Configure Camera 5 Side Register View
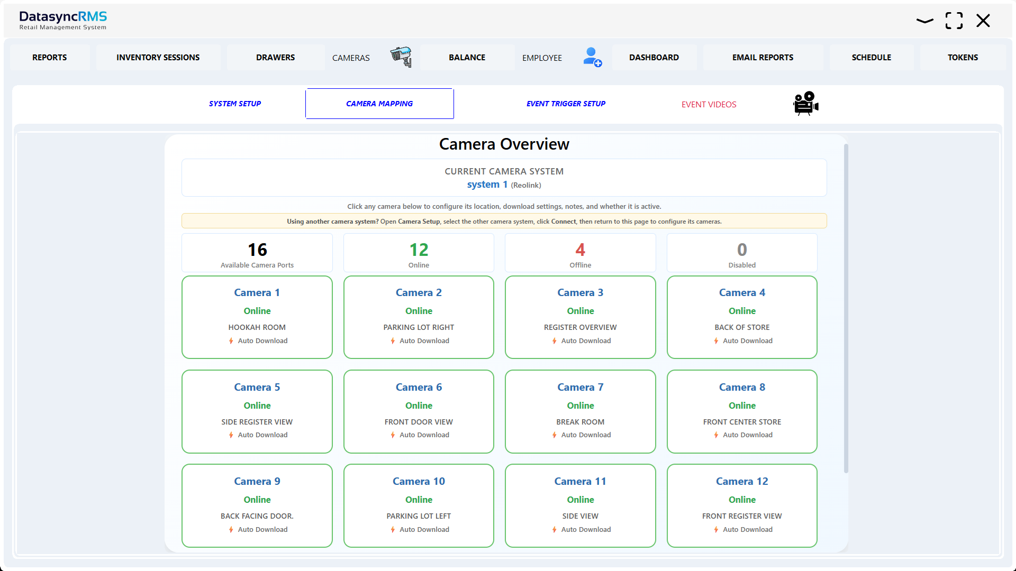 257,411
